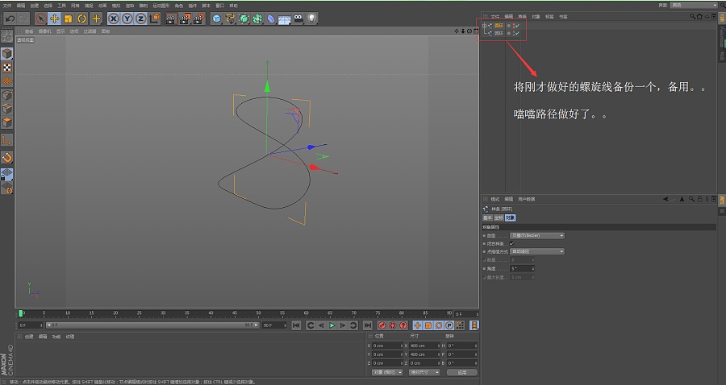Switch to the 坐标 tab in attributes
This screenshot has height=385, width=726.
point(499,217)
